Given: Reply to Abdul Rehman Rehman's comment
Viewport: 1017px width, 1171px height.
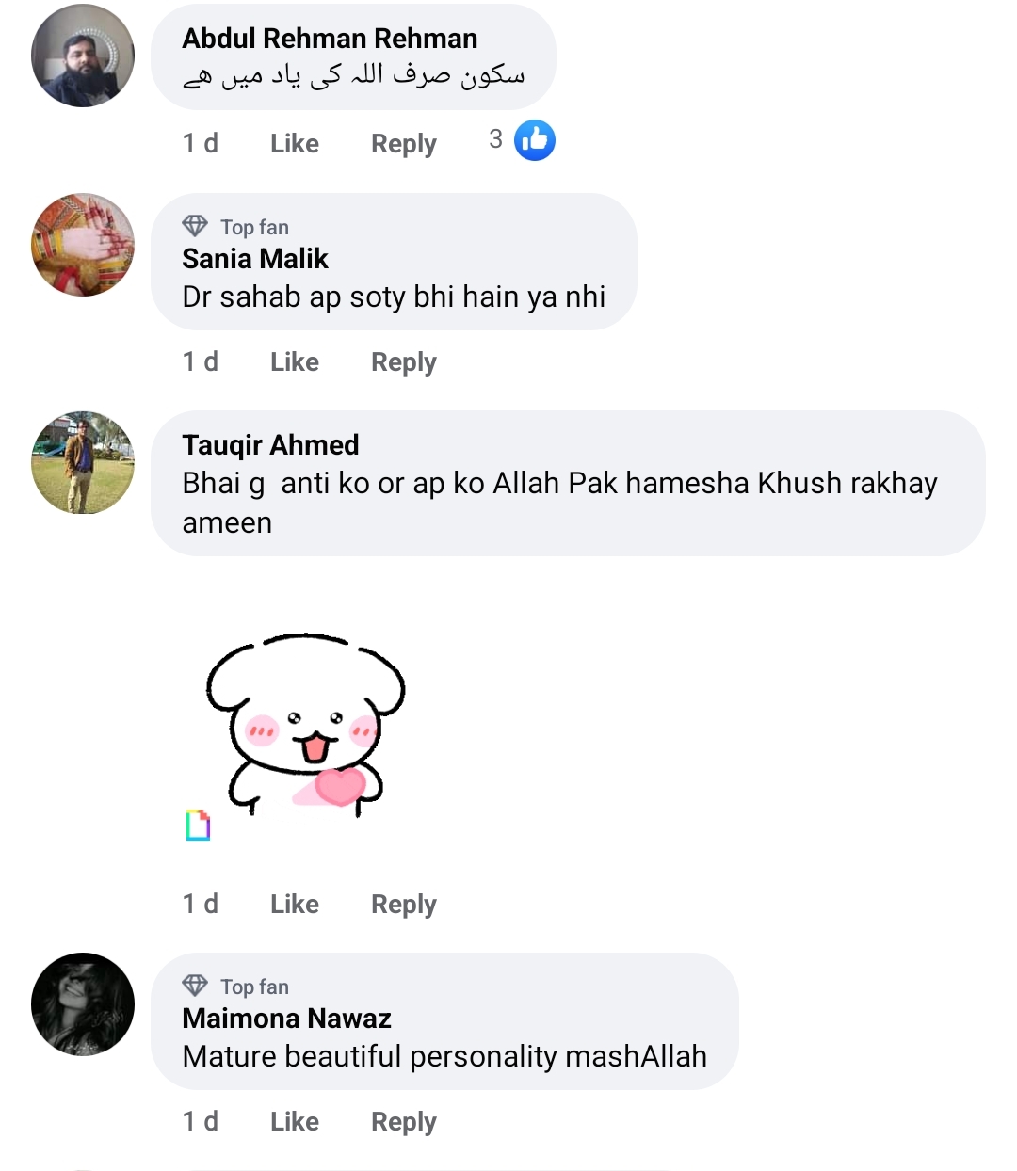Looking at the screenshot, I should (x=403, y=144).
